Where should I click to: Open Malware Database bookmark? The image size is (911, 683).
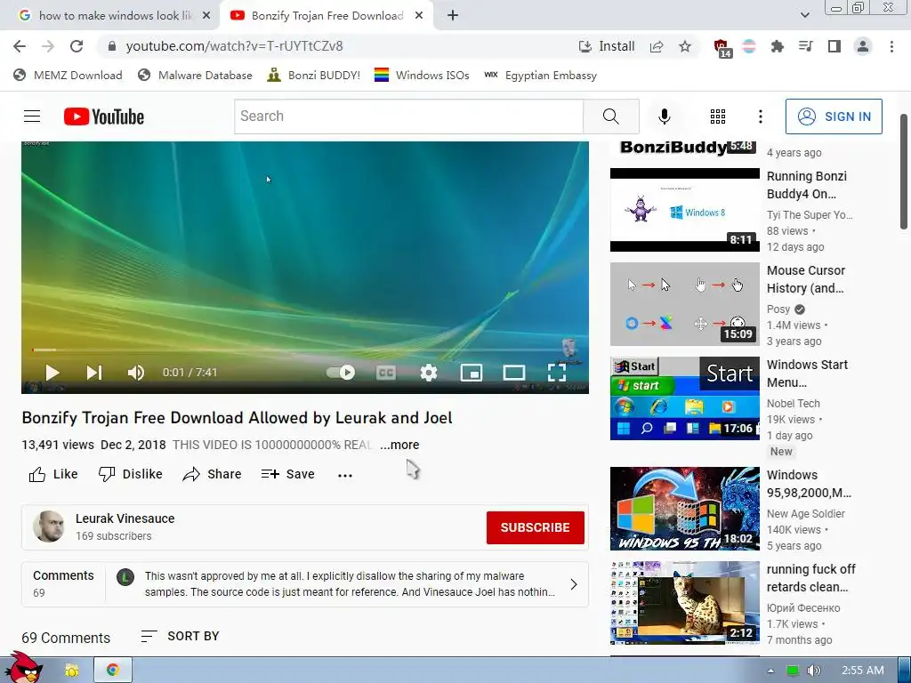tap(195, 75)
